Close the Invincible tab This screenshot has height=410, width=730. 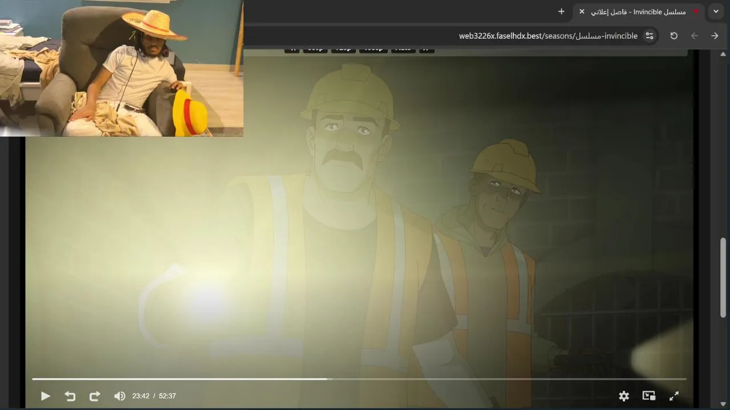click(x=582, y=11)
